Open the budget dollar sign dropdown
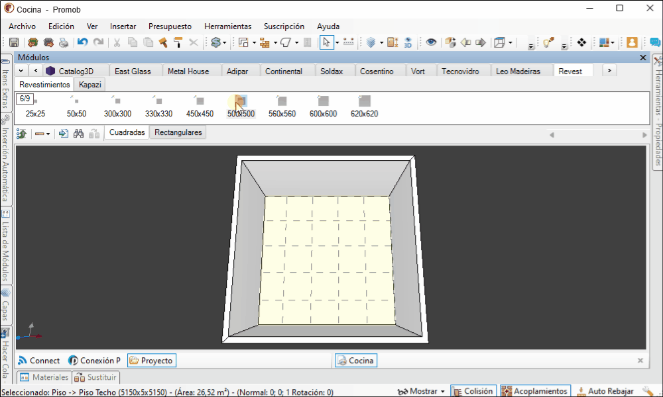The image size is (663, 397). coord(218,42)
